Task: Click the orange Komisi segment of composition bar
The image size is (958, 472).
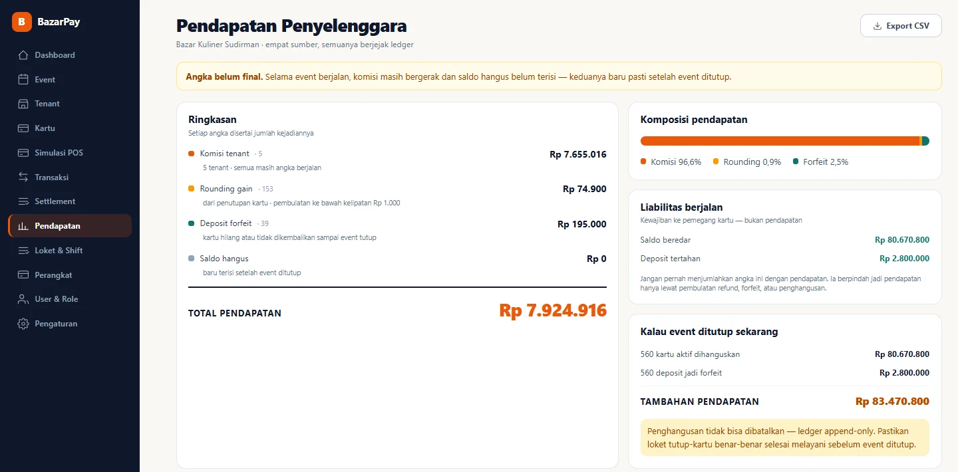Action: coord(780,141)
